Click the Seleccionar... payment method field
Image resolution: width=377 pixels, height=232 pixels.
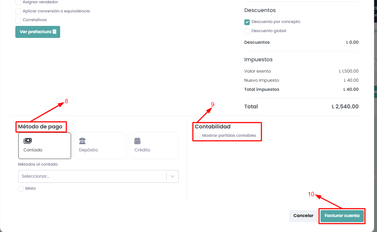tap(91, 176)
